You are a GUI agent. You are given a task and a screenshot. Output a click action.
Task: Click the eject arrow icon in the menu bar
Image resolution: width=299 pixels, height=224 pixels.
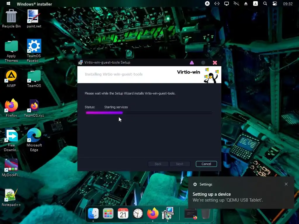click(x=246, y=3)
